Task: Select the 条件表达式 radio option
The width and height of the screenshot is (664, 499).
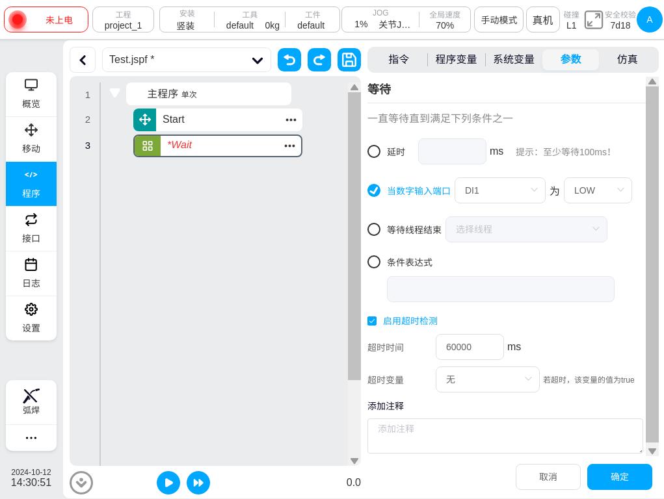Action: point(374,262)
